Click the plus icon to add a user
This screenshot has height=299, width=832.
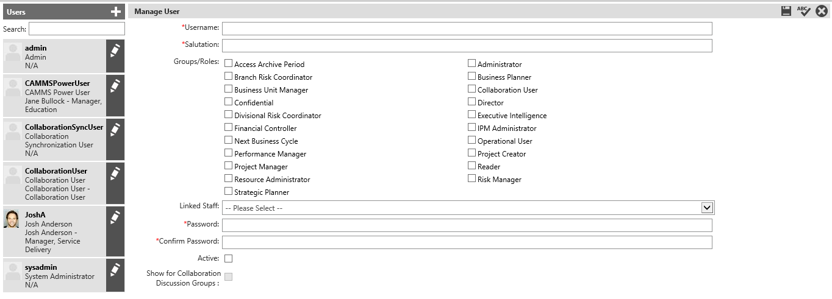tap(116, 12)
